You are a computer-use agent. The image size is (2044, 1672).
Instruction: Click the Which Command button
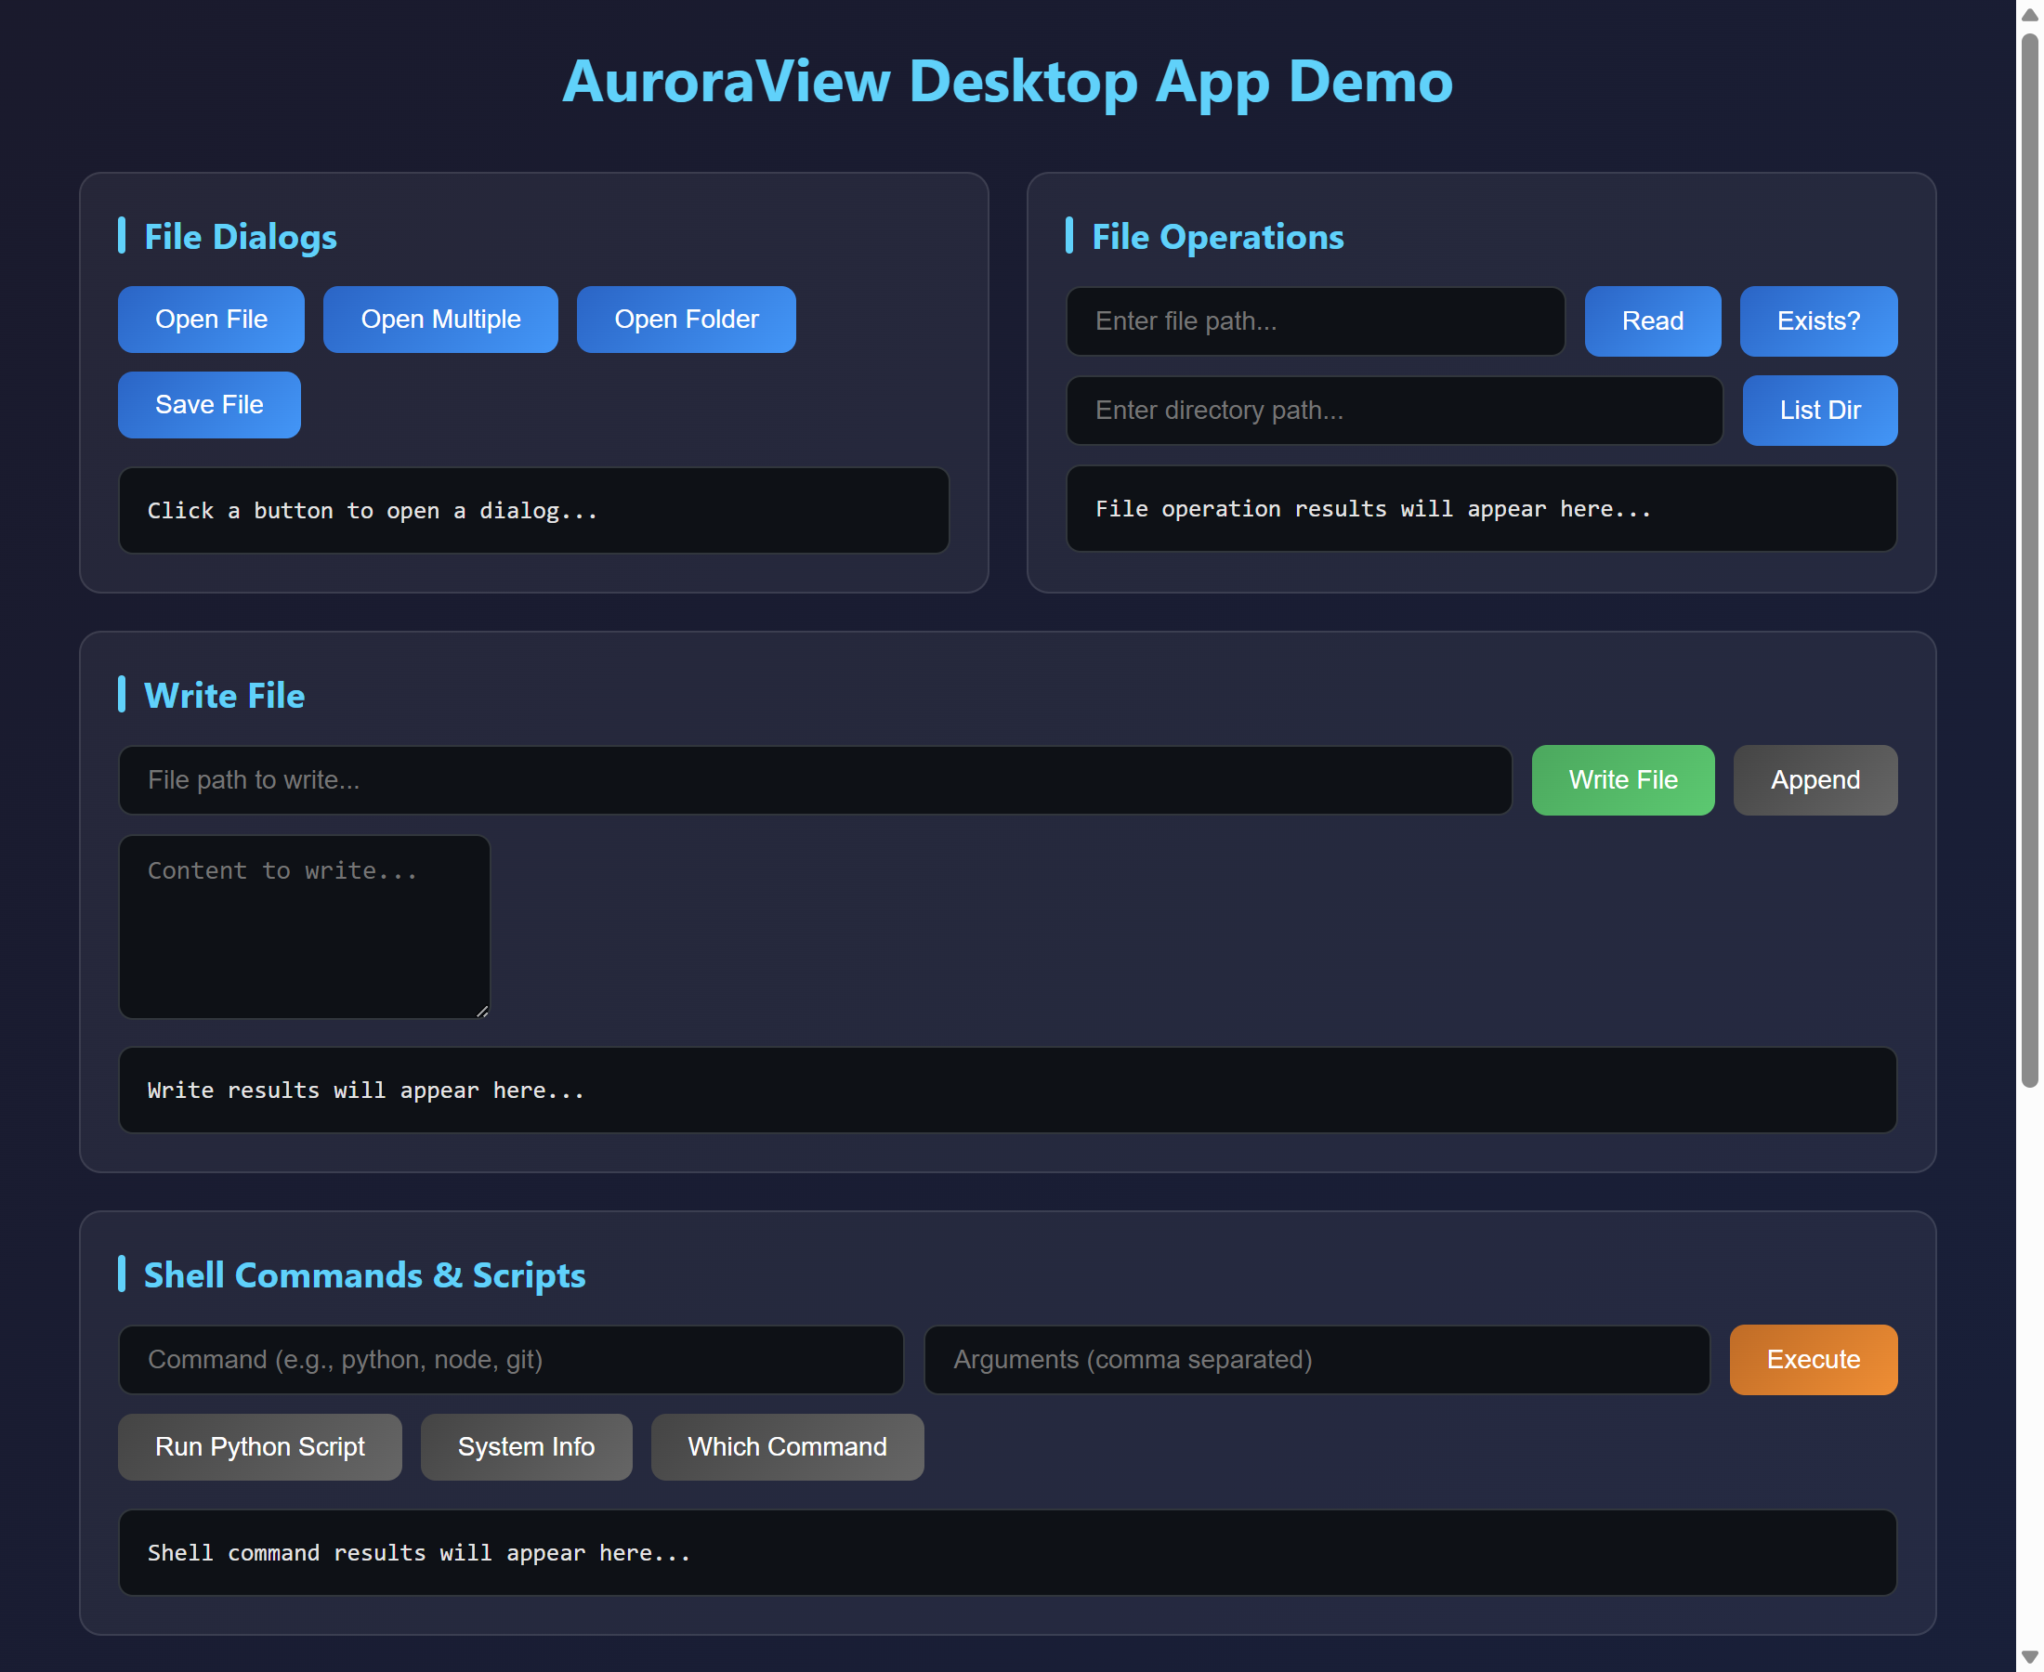click(786, 1446)
